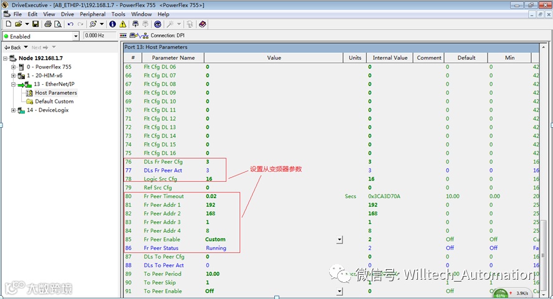Select the DLs Fr Peer Cfg parameter

[x=163, y=162]
